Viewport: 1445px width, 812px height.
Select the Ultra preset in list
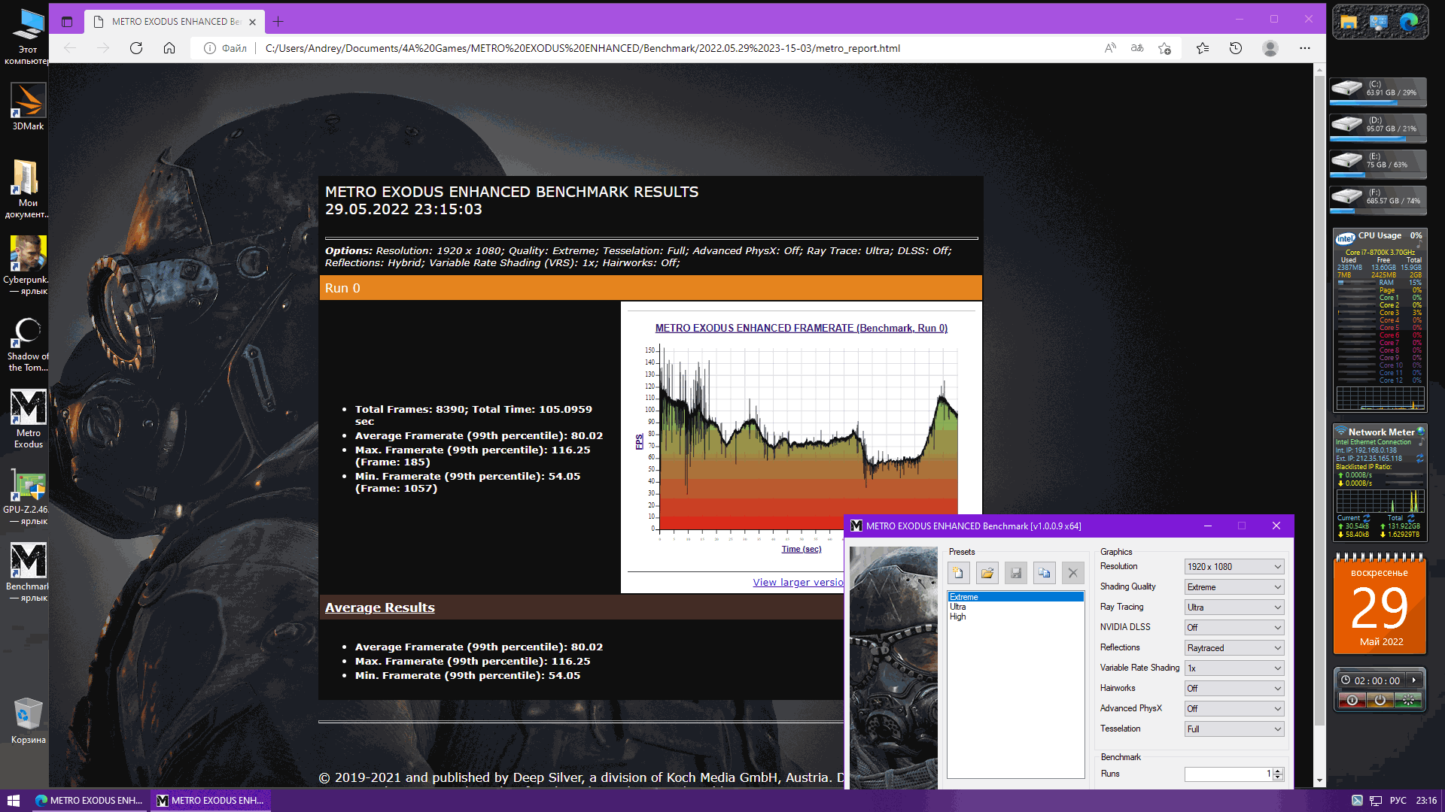pos(958,607)
